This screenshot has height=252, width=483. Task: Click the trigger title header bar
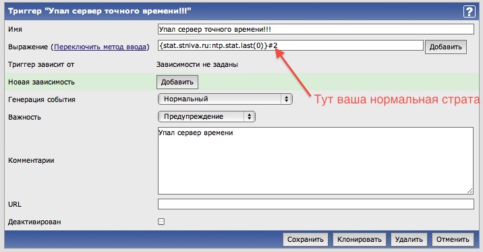click(241, 11)
